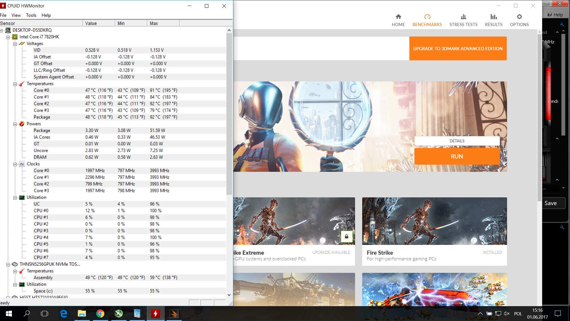Open Chrome from taskbar
This screenshot has width=570, height=321.
100,314
